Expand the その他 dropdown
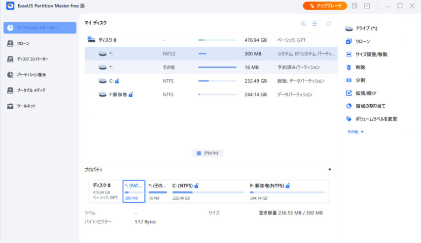The image size is (421, 243). click(x=355, y=132)
